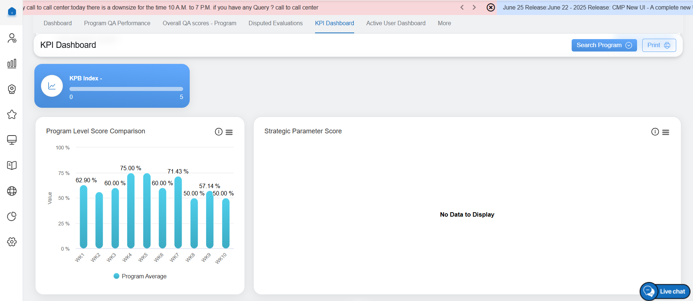Open Strategic Parameter Score hamburger menu
This screenshot has width=693, height=301.
coord(666,132)
